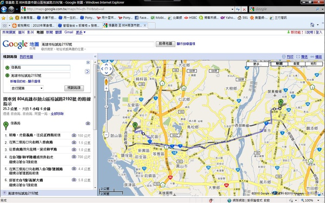Click the Quick Tabs grid icon
Image resolution: width=325 pixels, height=203 pixels.
point(4,25)
